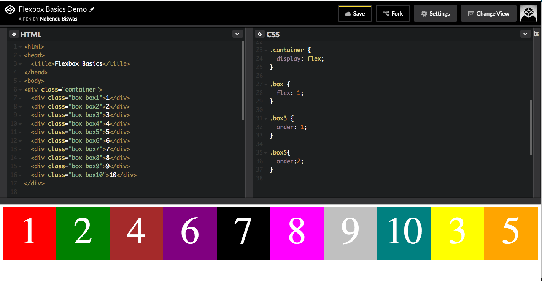Fork this pen
542x281 pixels.
(x=393, y=13)
